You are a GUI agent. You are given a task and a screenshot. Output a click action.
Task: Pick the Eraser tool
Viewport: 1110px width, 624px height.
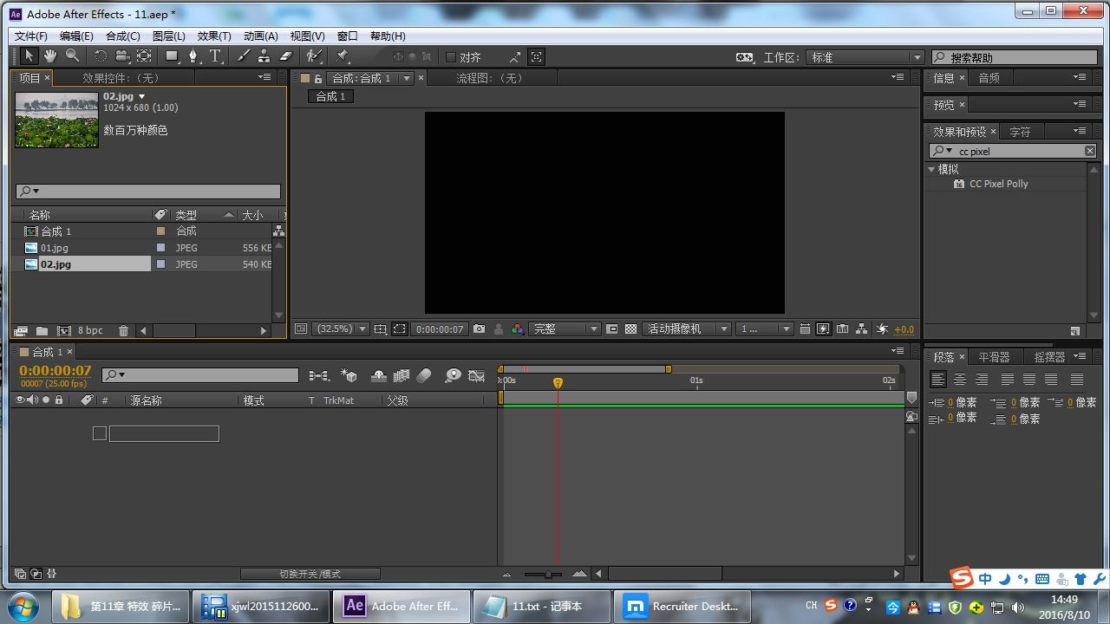tap(286, 56)
